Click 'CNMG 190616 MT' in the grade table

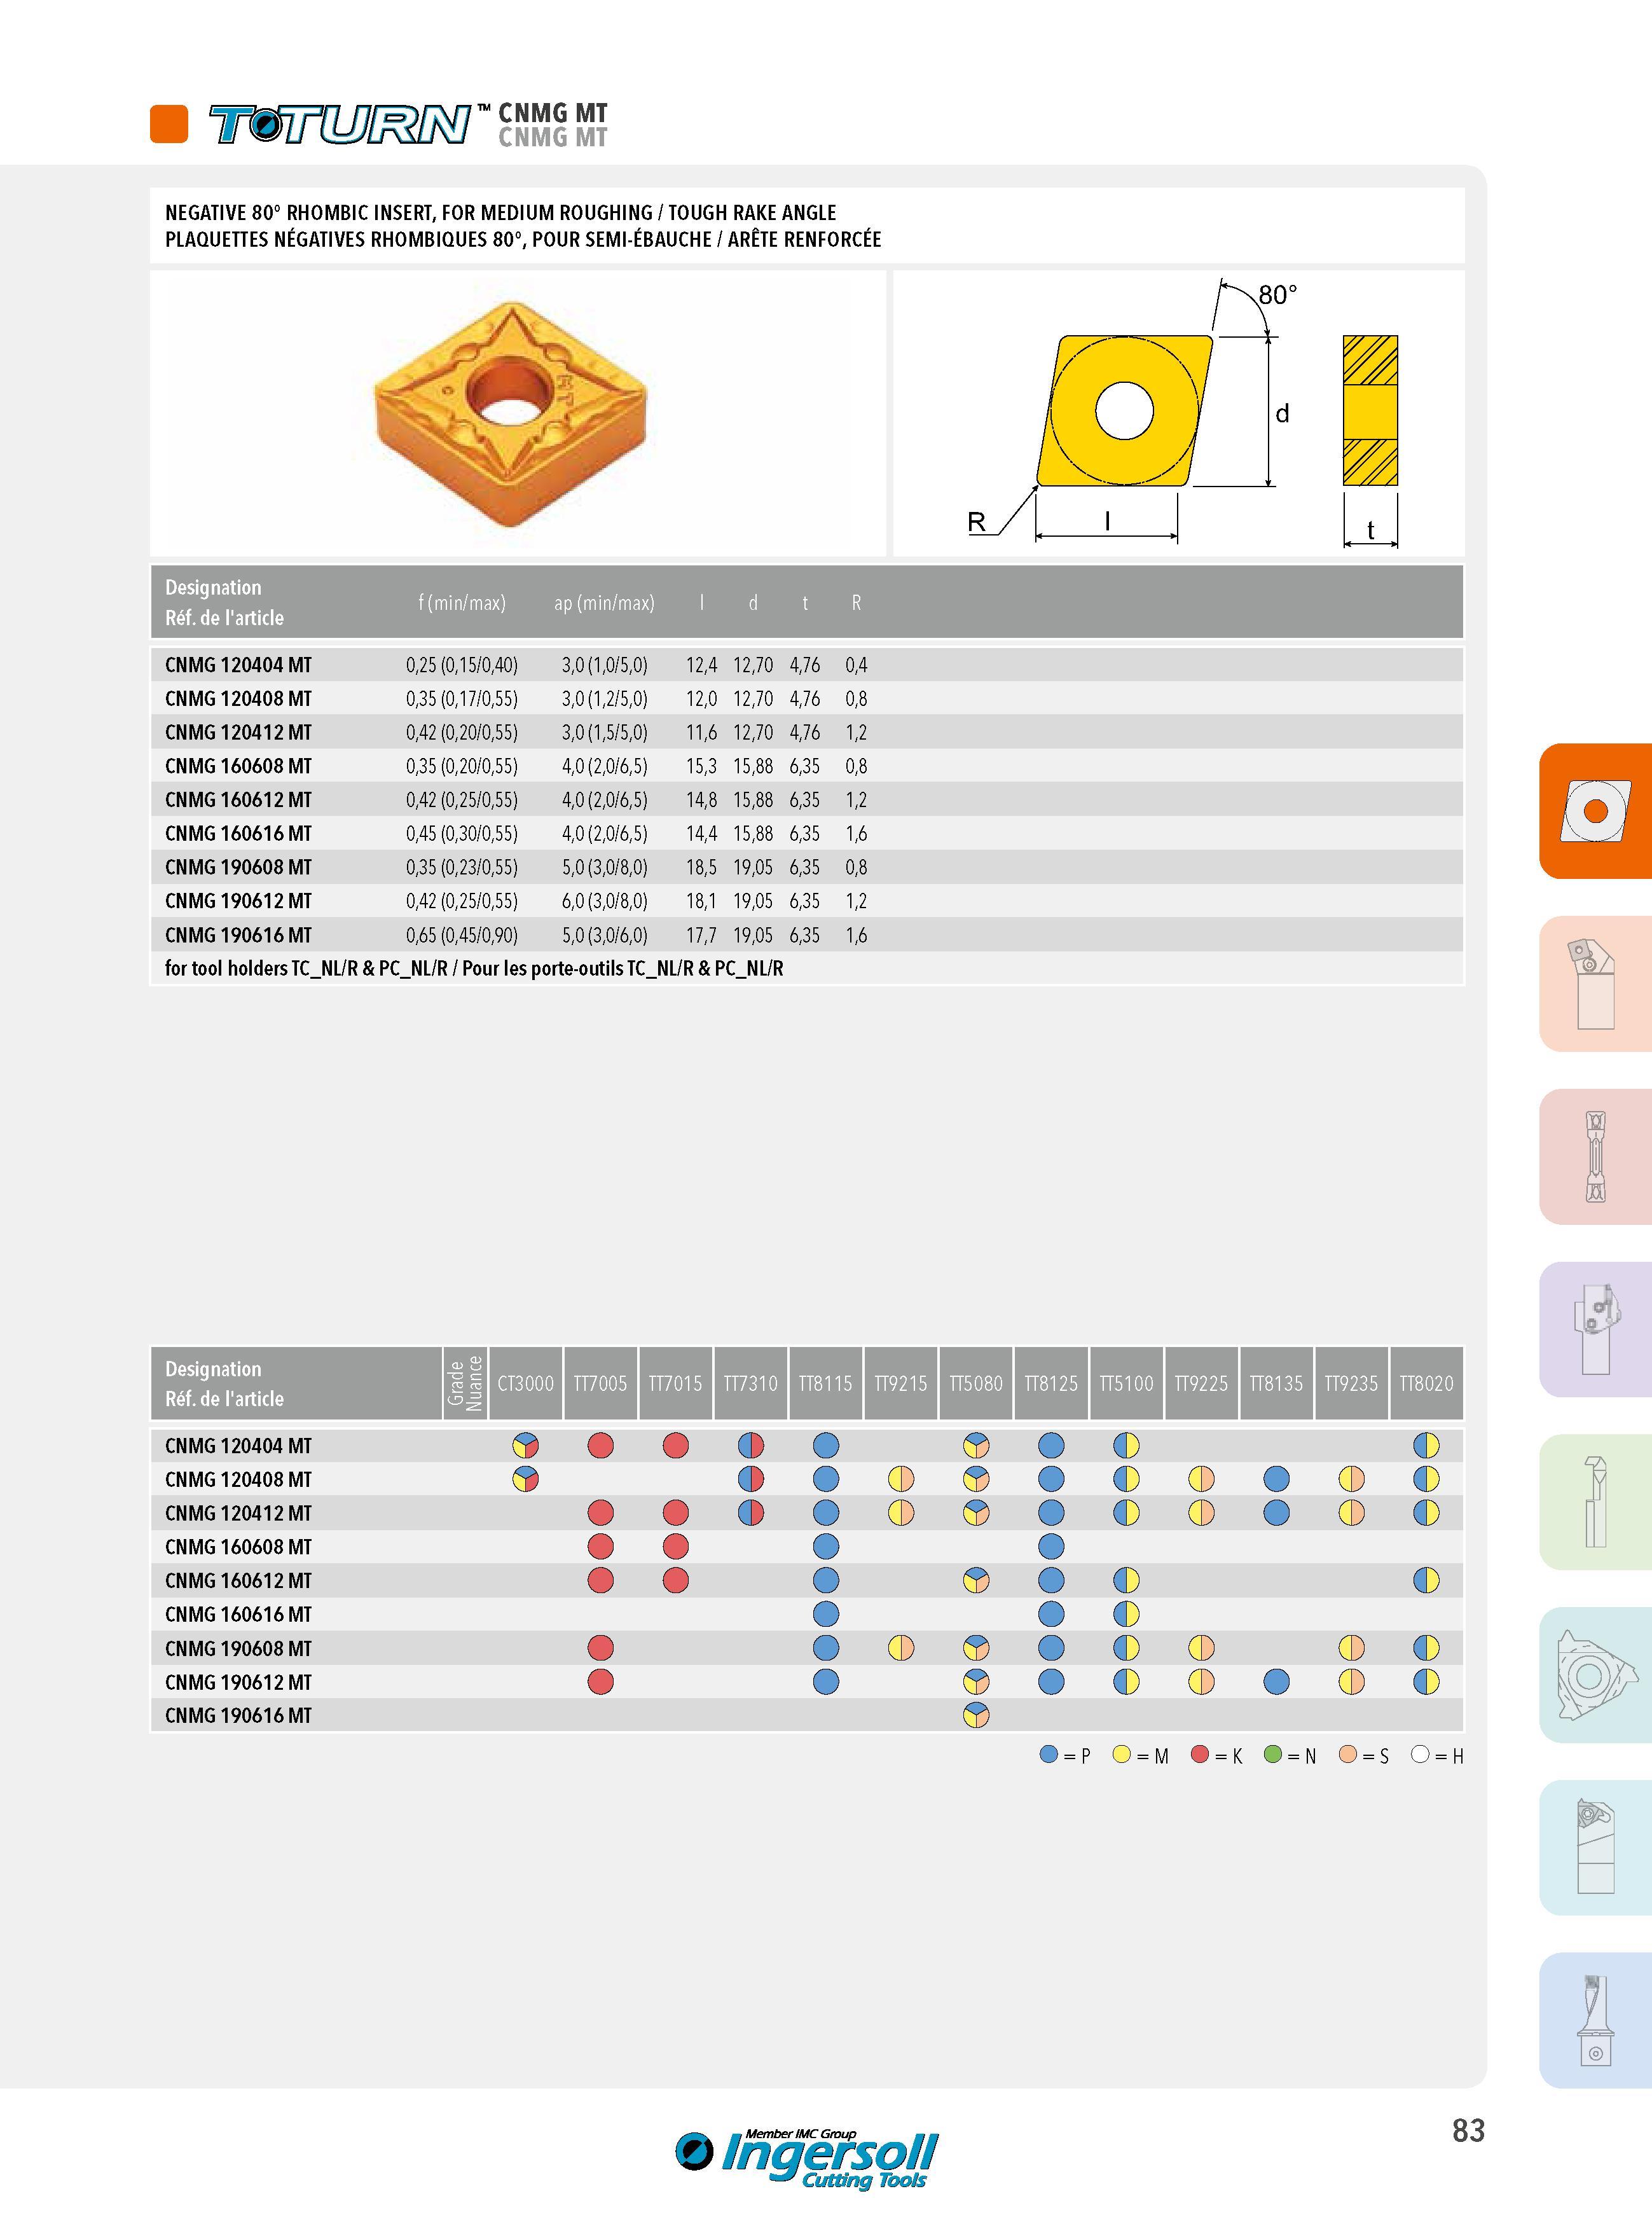tap(238, 1716)
